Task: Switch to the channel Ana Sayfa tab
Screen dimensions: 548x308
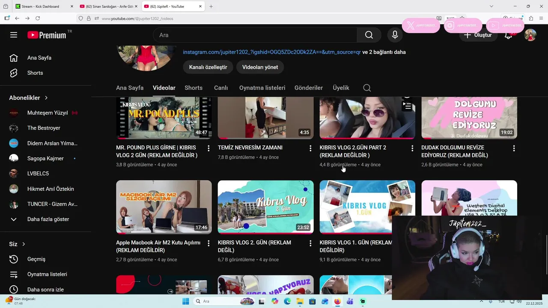Action: click(130, 88)
